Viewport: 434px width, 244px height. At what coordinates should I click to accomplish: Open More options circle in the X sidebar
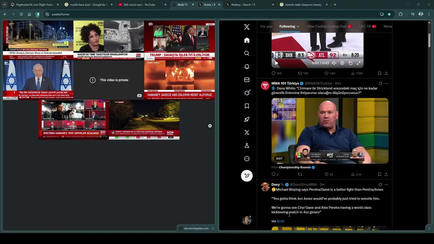coord(247,159)
